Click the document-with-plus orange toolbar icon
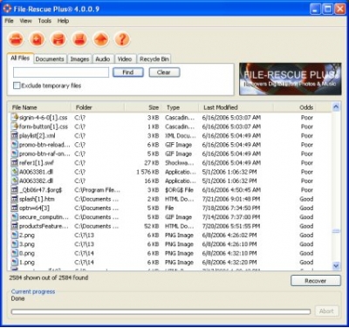 tap(37, 39)
